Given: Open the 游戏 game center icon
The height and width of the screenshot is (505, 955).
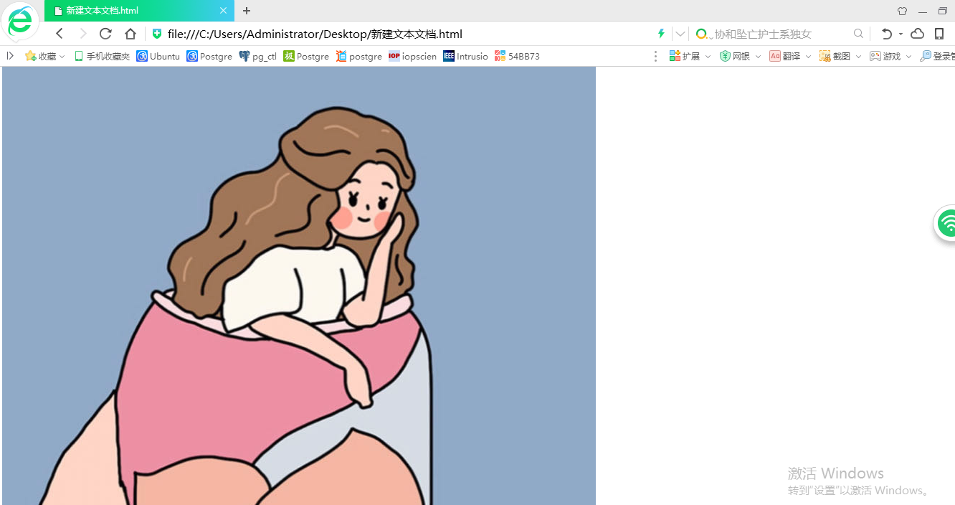Looking at the screenshot, I should tap(888, 56).
